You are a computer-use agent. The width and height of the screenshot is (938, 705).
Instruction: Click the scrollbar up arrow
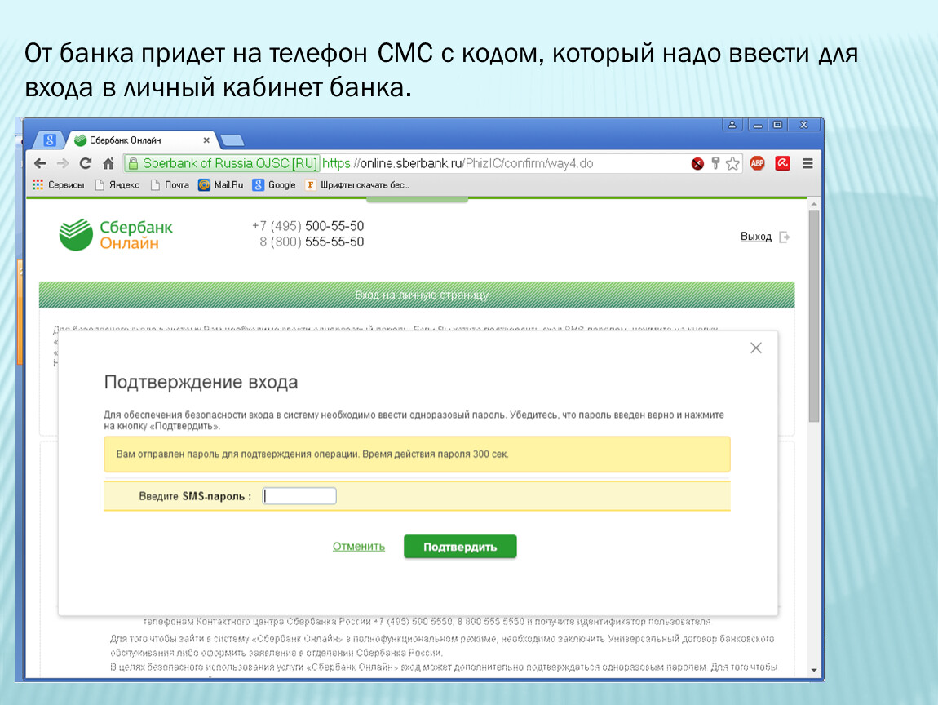point(813,204)
